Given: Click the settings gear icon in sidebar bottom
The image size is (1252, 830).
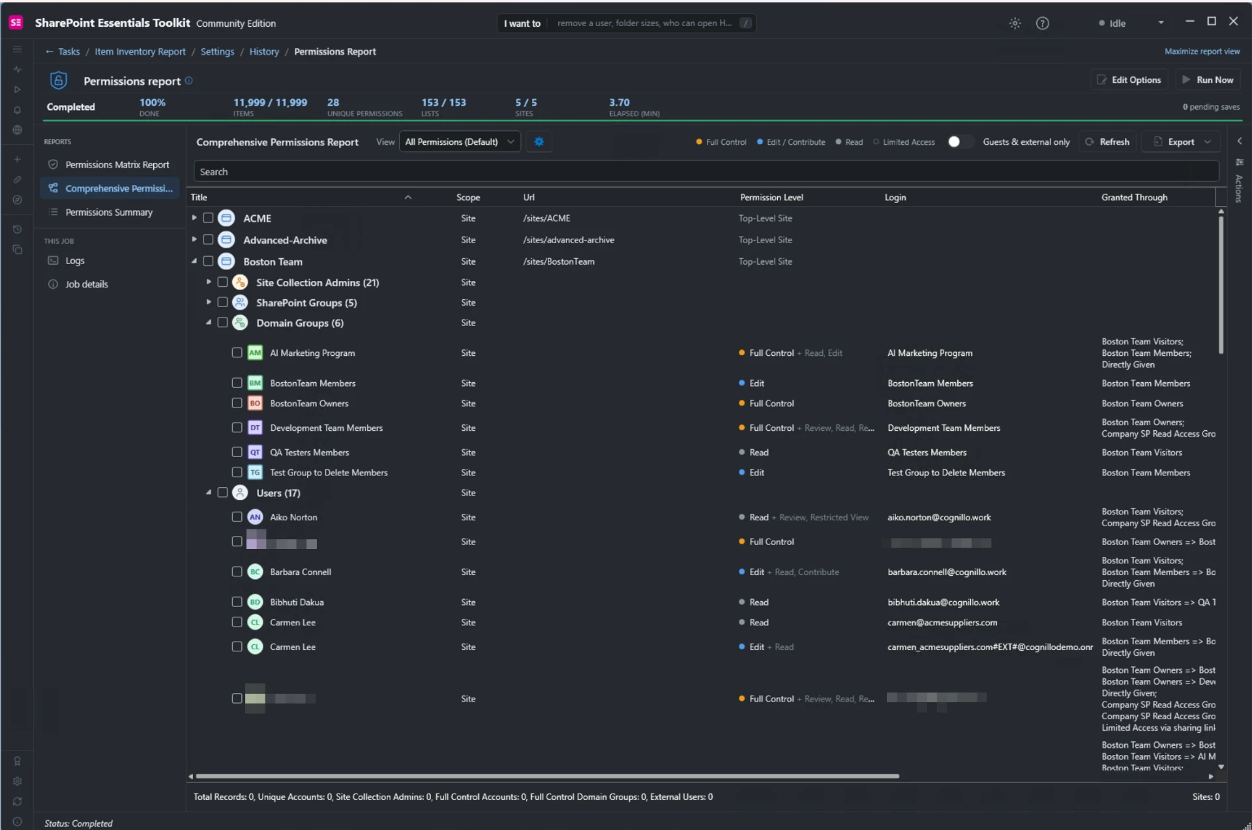Looking at the screenshot, I should coord(18,781).
